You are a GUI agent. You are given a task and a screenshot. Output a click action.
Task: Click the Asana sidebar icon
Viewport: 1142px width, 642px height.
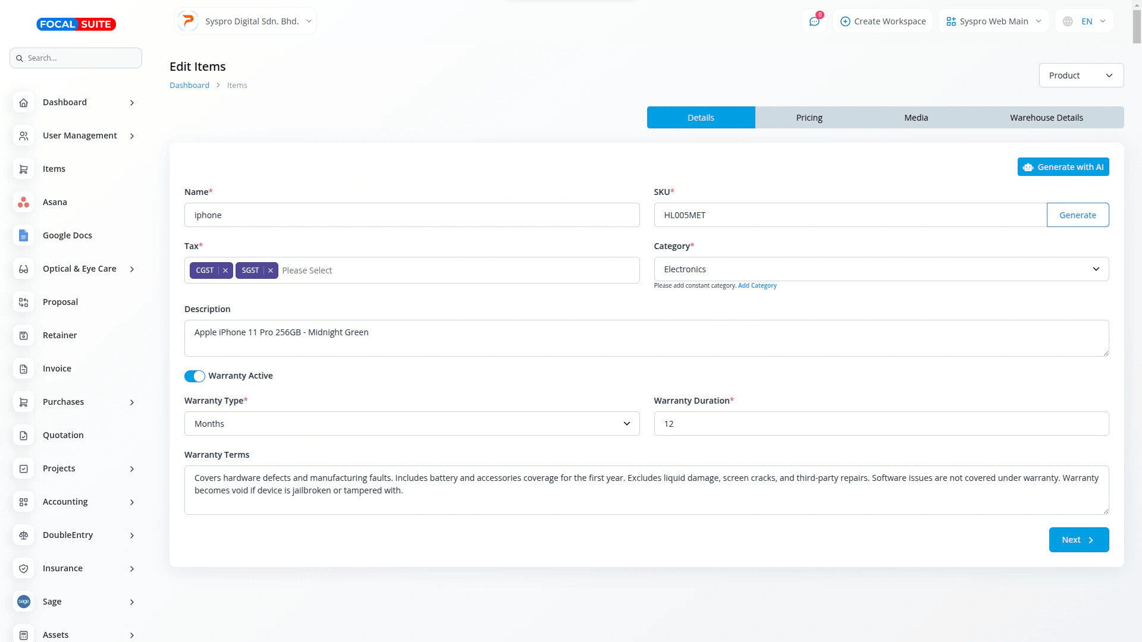click(x=23, y=202)
